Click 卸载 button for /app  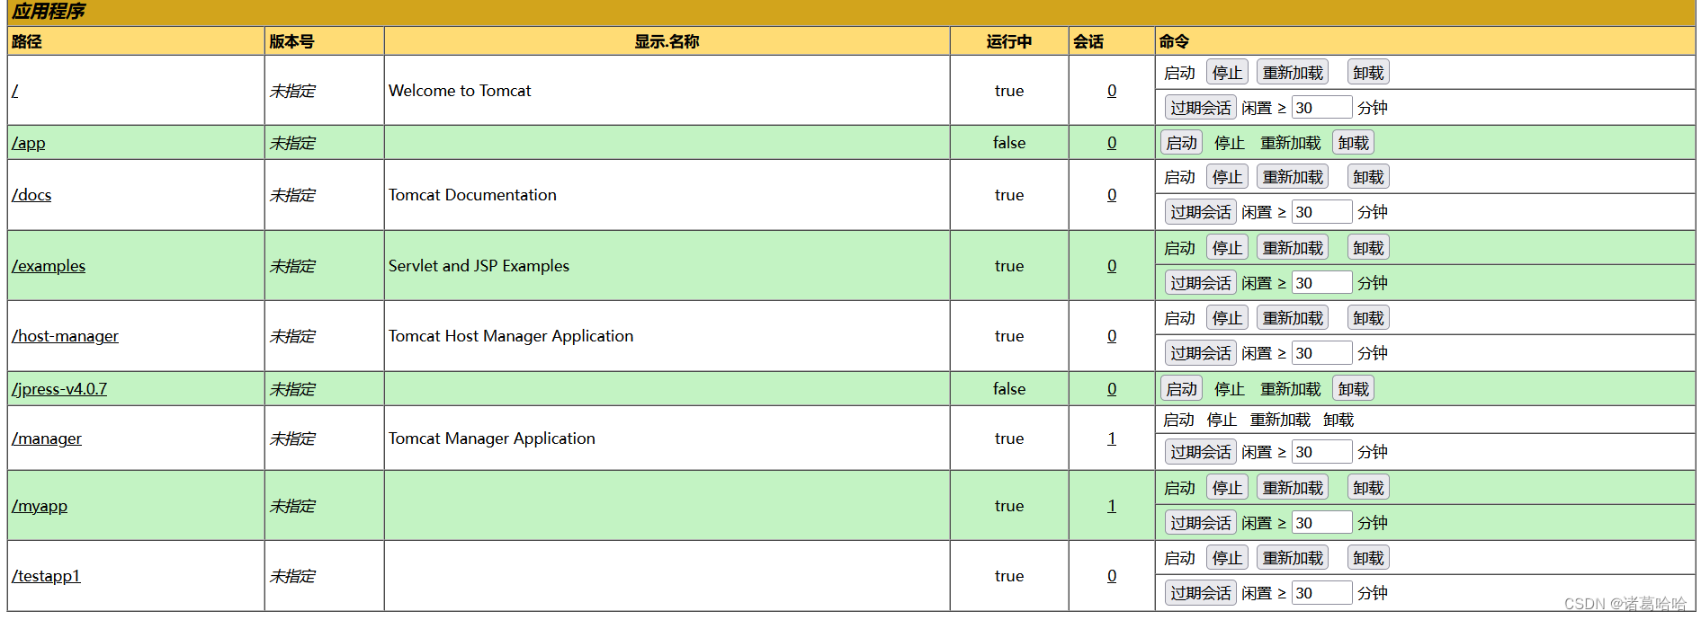click(x=1353, y=143)
